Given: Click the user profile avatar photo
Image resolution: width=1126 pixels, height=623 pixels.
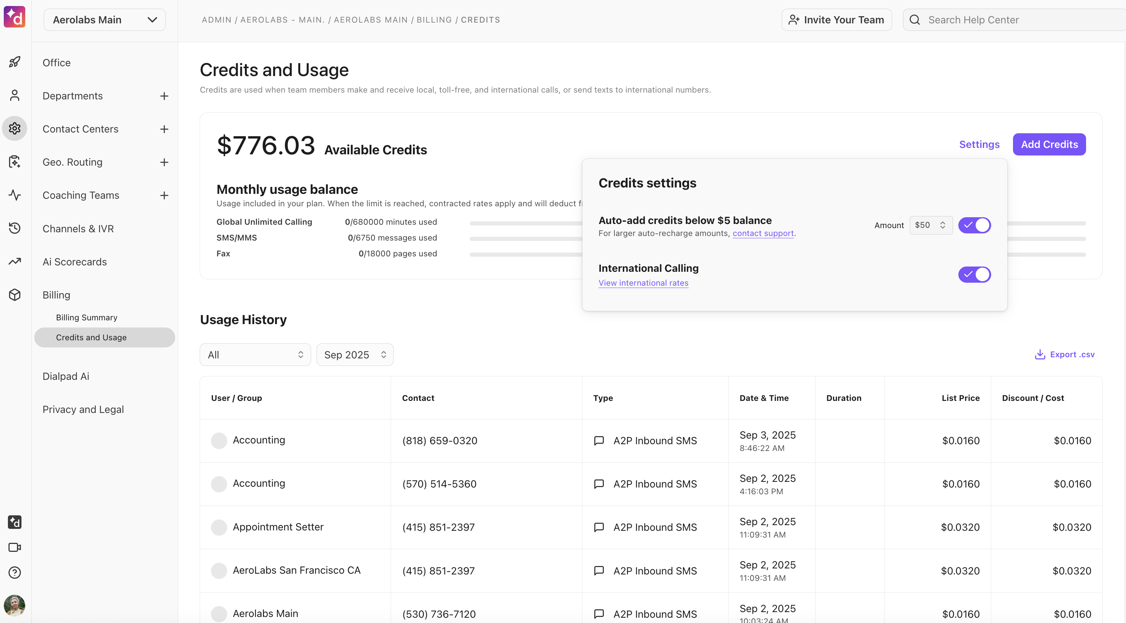Looking at the screenshot, I should click(x=14, y=606).
